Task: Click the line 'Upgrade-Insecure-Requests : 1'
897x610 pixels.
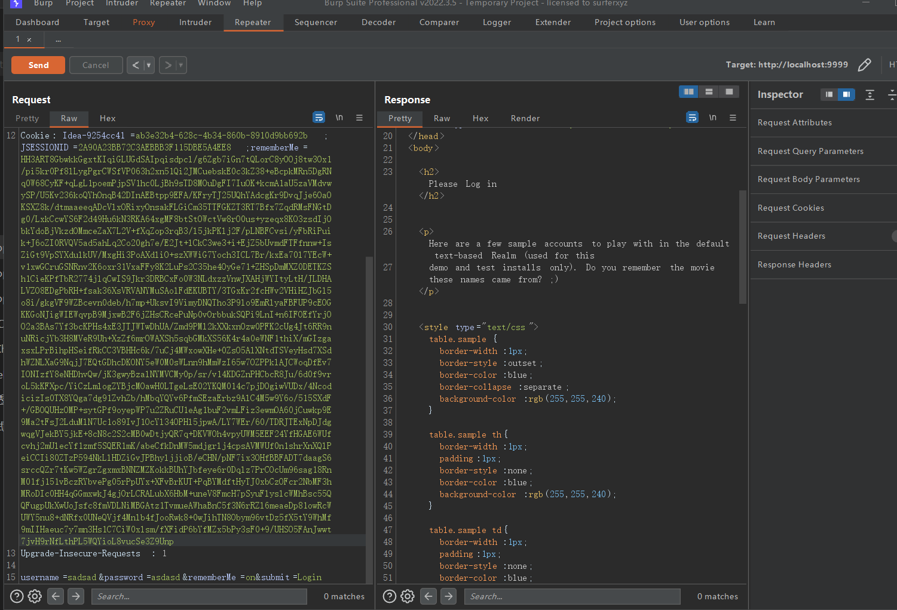Action: click(x=94, y=553)
